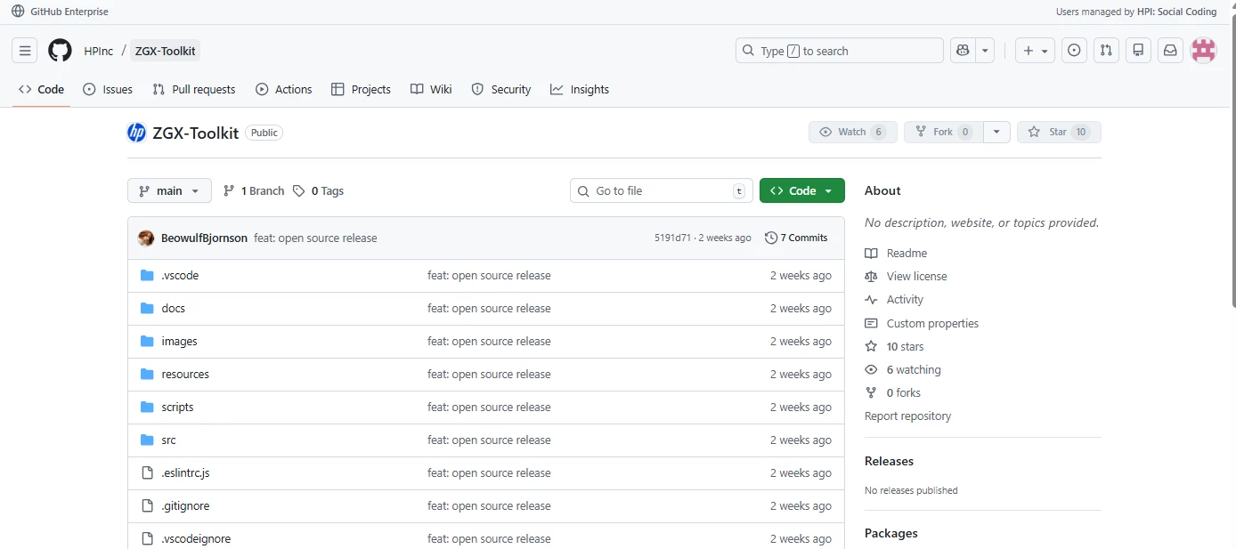Click the search field in header
Screen dimensions: 1236x549
[x=840, y=51]
